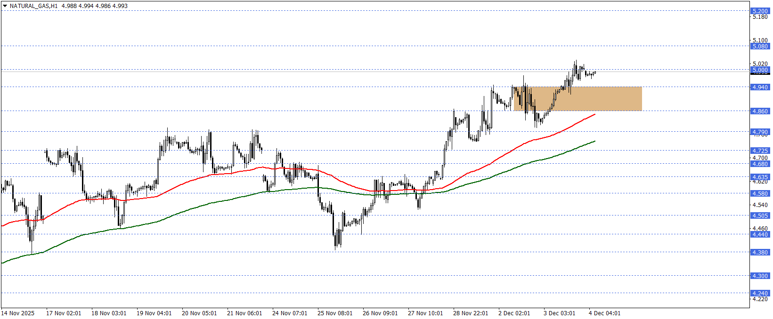Select the 4.725 level label on price axis
773x319 pixels.
[759, 151]
